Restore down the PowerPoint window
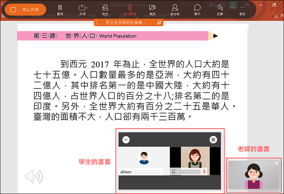The image size is (284, 194). coord(274,5)
